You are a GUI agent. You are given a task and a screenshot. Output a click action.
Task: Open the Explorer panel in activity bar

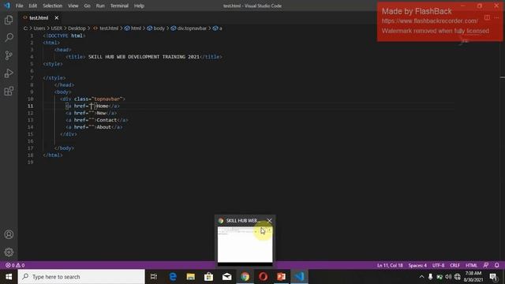pyautogui.click(x=9, y=21)
